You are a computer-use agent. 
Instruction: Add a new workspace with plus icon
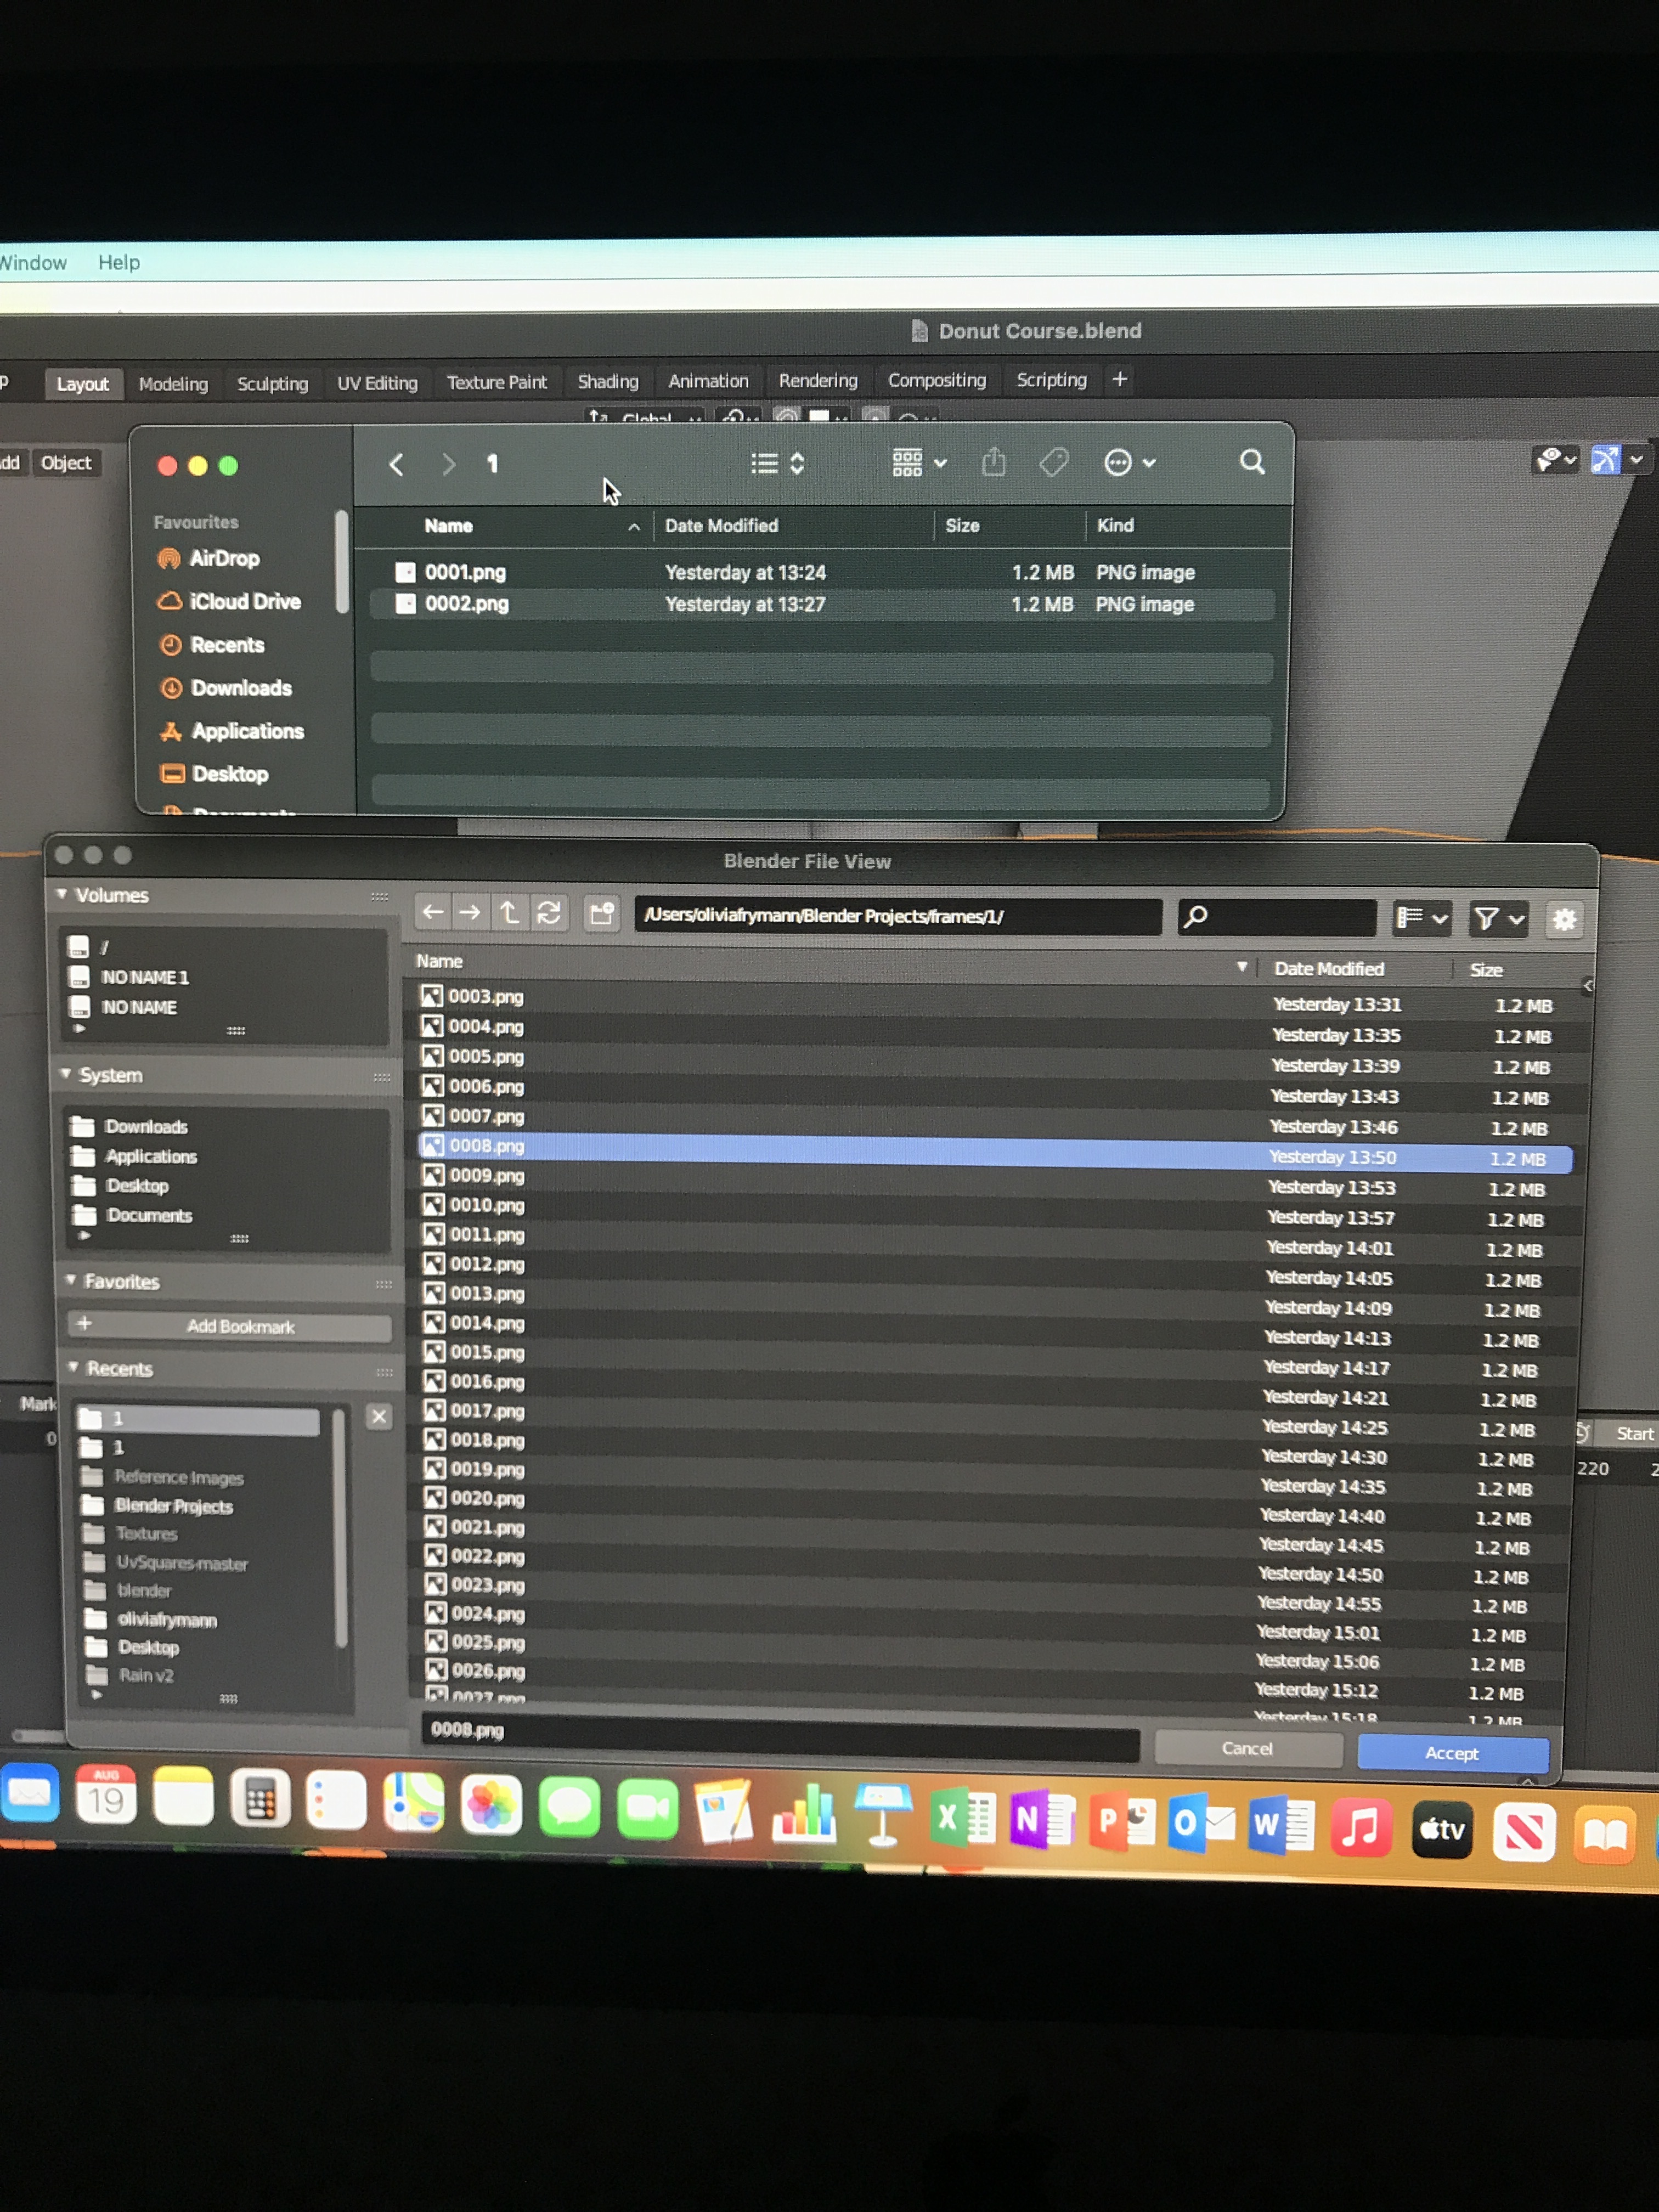click(1120, 379)
